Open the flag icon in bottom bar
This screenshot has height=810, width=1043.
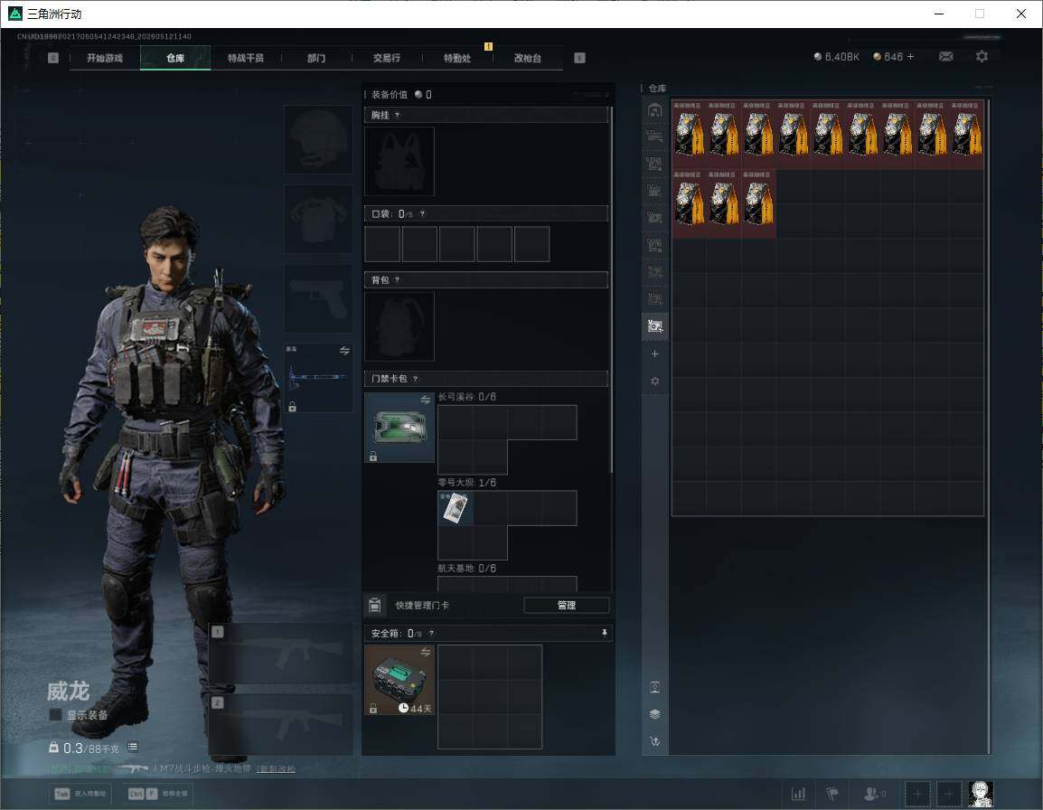point(832,794)
